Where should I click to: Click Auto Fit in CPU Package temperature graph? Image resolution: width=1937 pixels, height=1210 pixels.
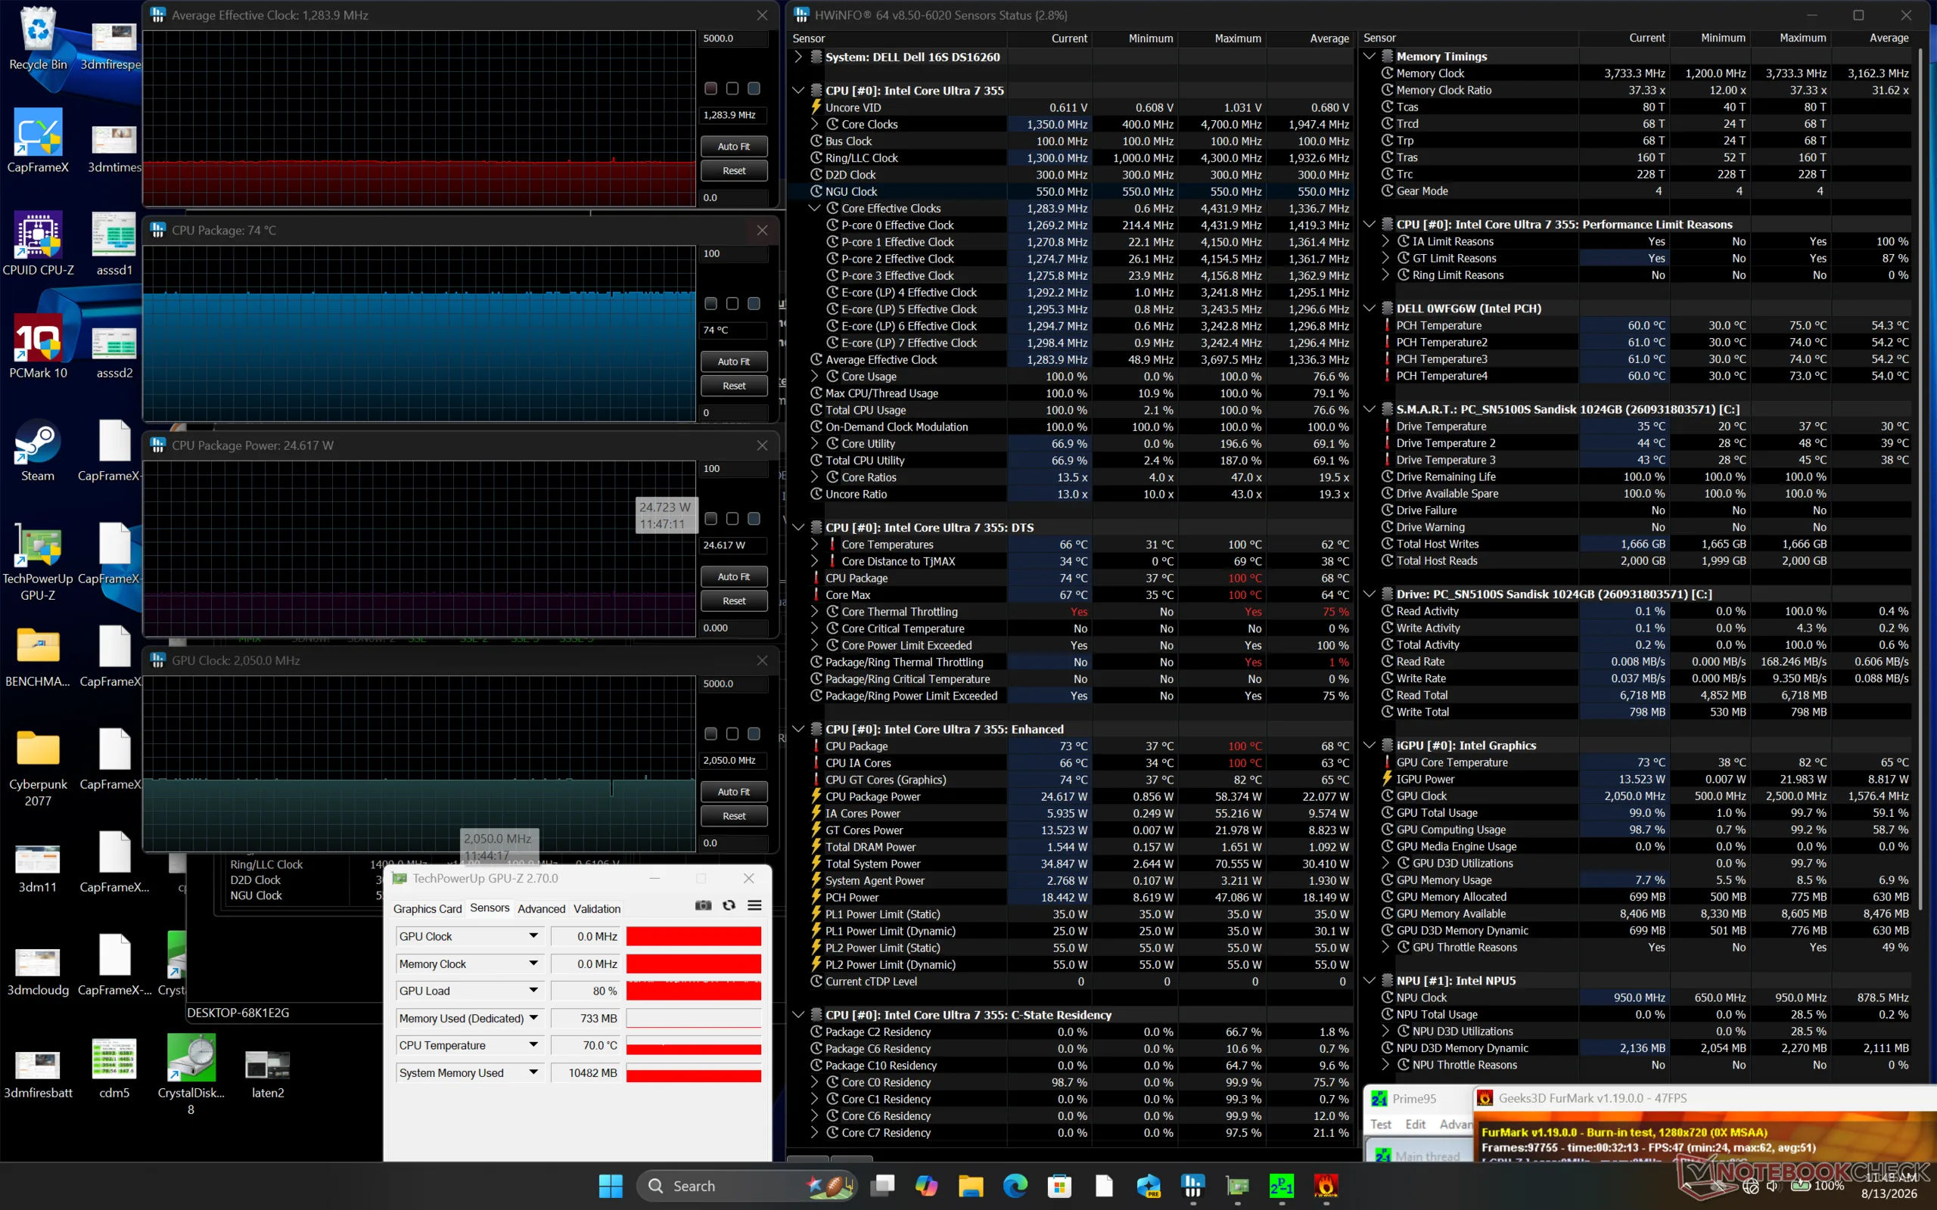(x=734, y=361)
